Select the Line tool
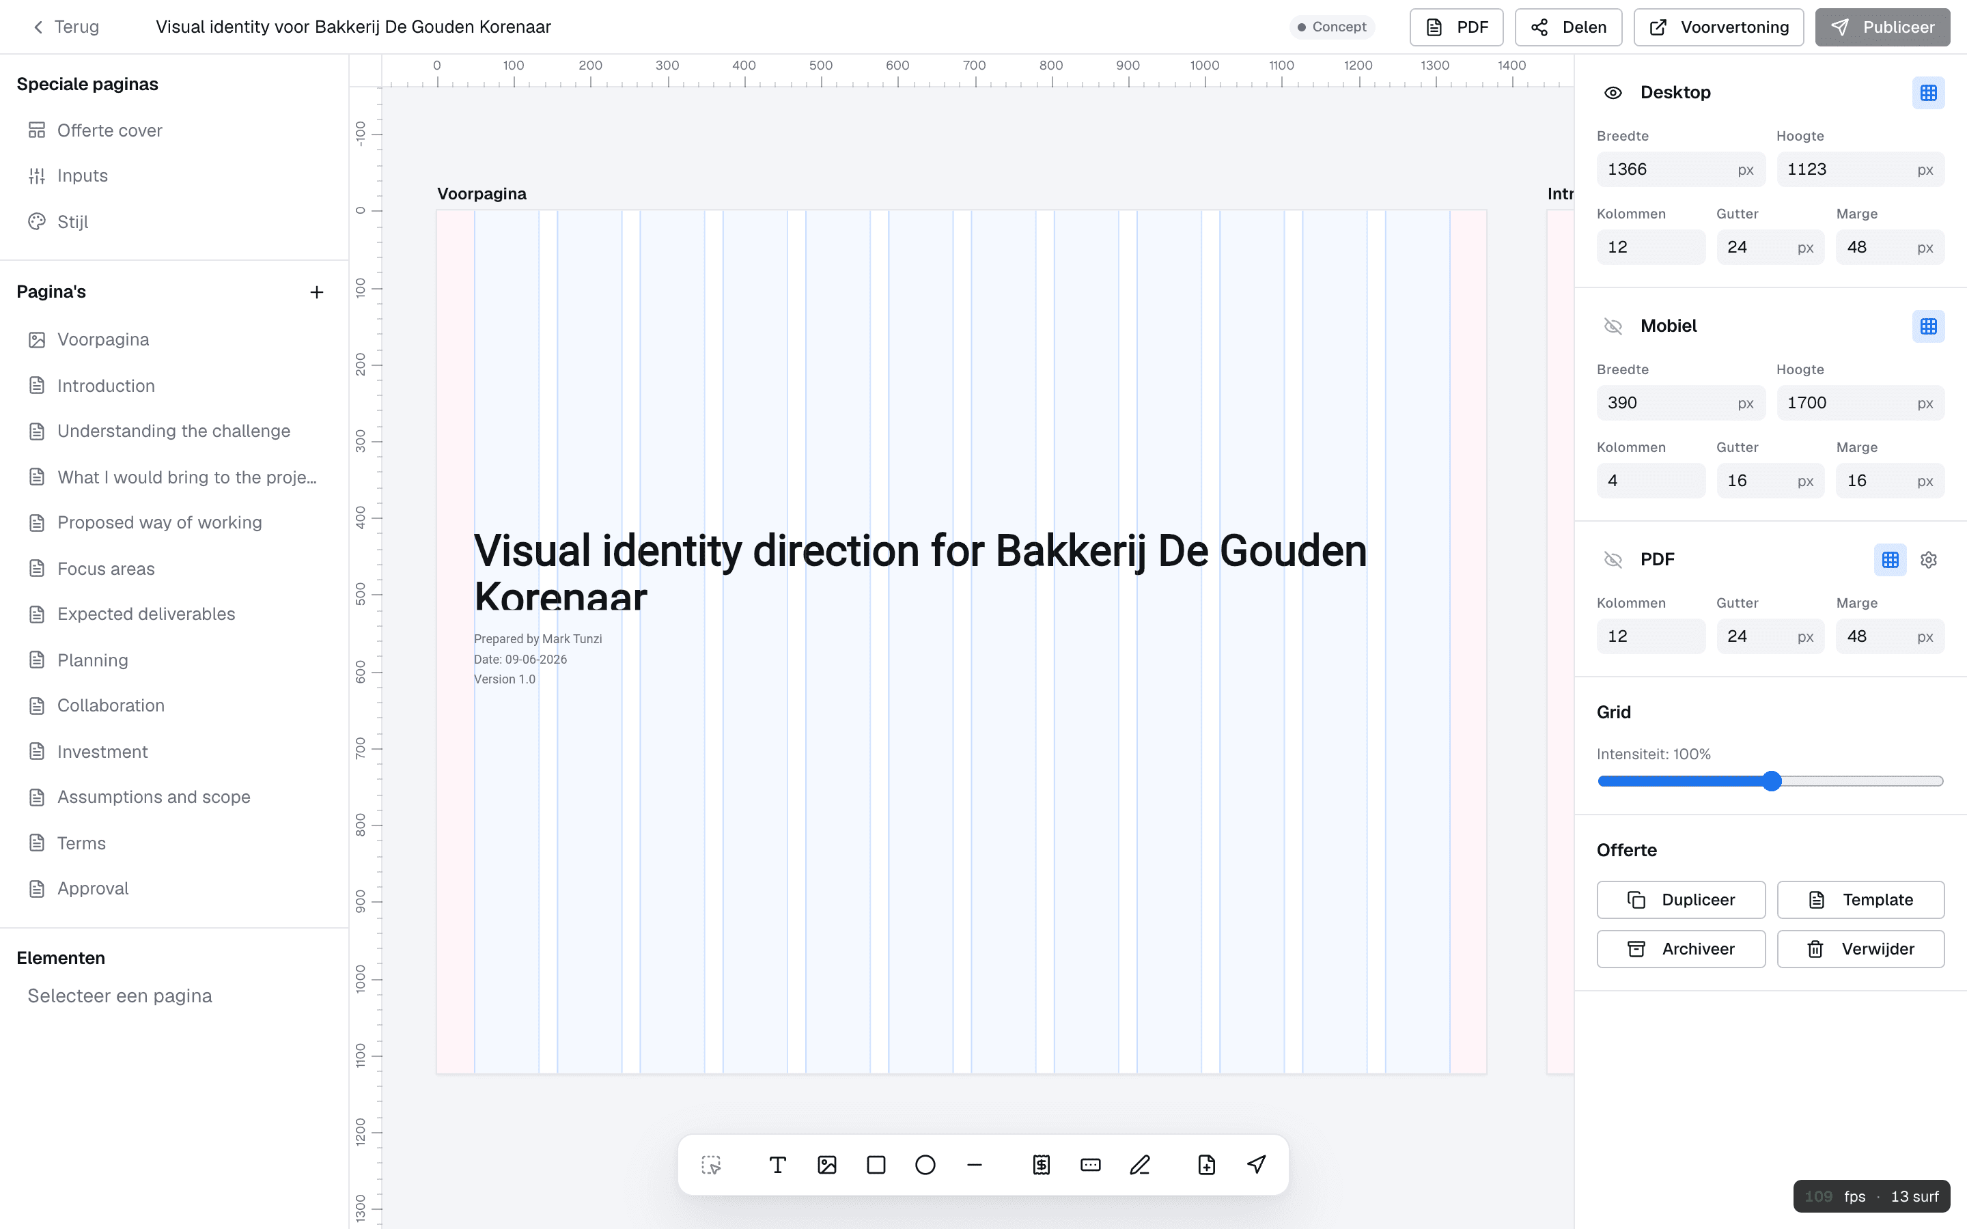The width and height of the screenshot is (1967, 1229). 975,1165
